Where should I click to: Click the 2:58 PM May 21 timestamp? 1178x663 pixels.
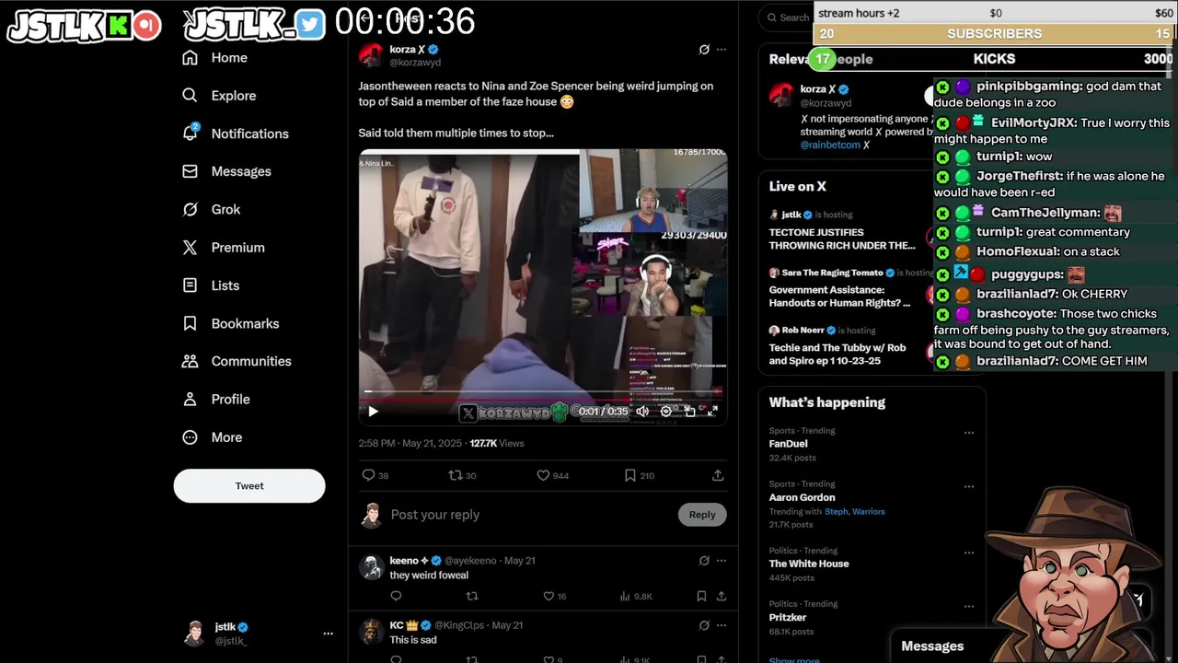tap(410, 444)
